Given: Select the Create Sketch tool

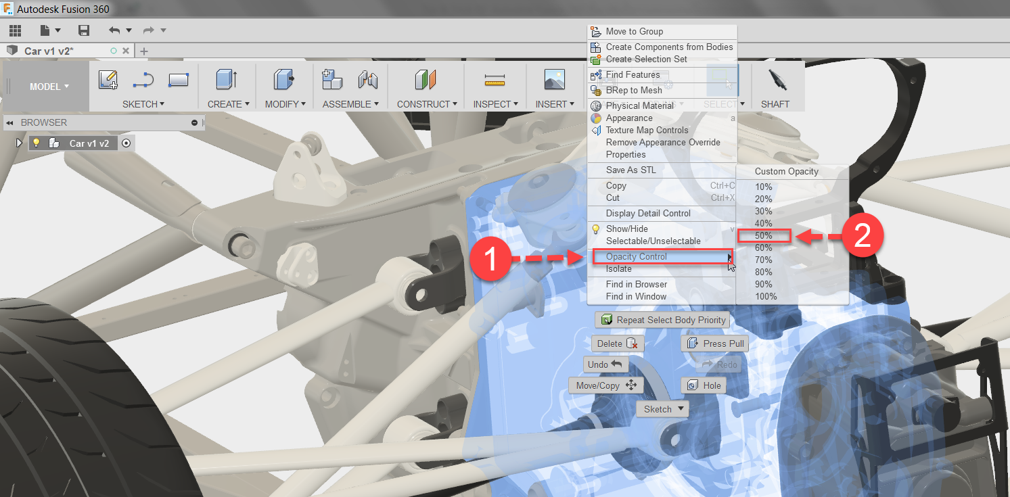Looking at the screenshot, I should point(108,80).
